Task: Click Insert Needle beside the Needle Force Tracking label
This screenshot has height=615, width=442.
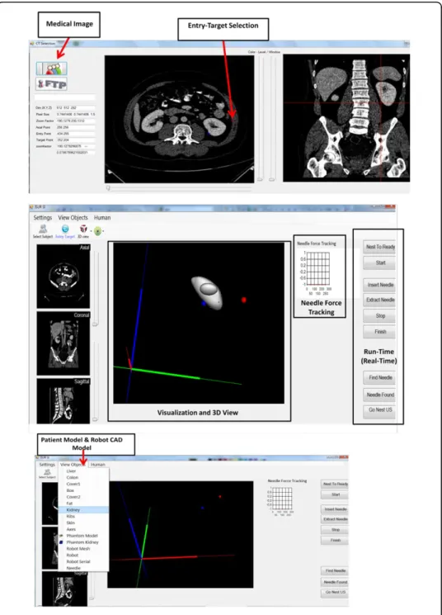Action: (379, 285)
